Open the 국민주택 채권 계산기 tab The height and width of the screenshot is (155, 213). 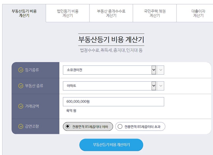(155, 13)
